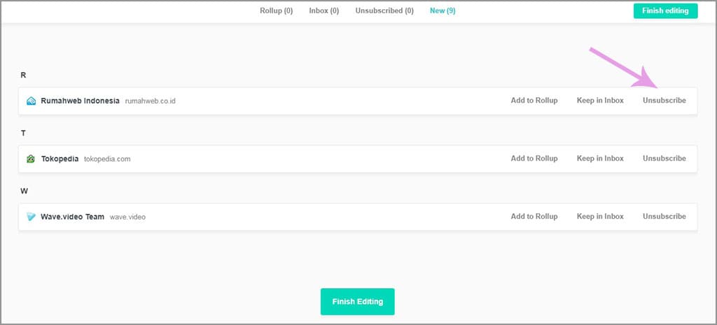
Task: Click the Rumahweb Indonesia sender icon
Action: pyautogui.click(x=31, y=101)
